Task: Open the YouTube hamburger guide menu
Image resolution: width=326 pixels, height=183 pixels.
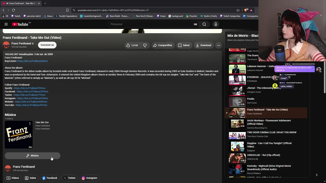Action: point(6,24)
